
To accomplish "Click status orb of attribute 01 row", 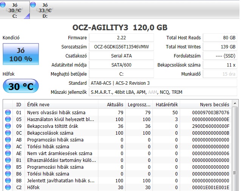I will pos(8,112).
